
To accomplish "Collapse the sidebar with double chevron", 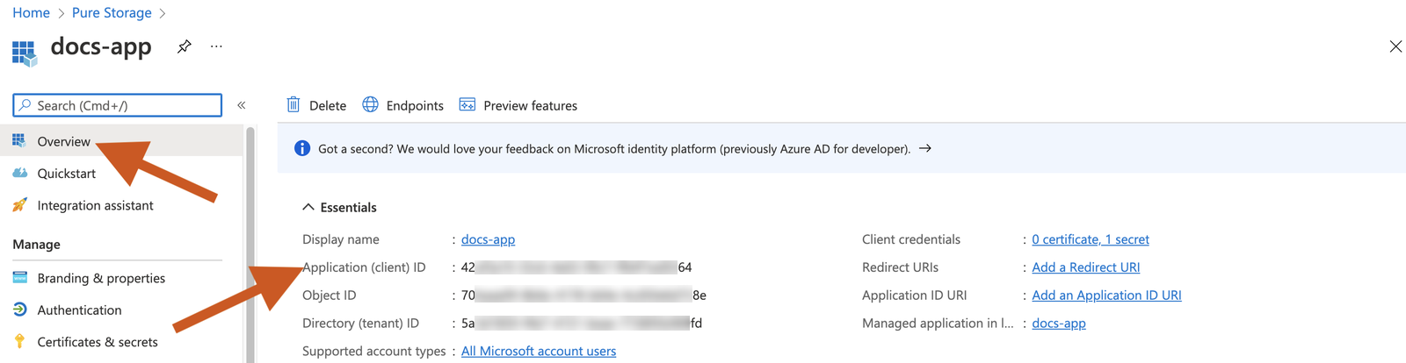I will click(x=242, y=105).
